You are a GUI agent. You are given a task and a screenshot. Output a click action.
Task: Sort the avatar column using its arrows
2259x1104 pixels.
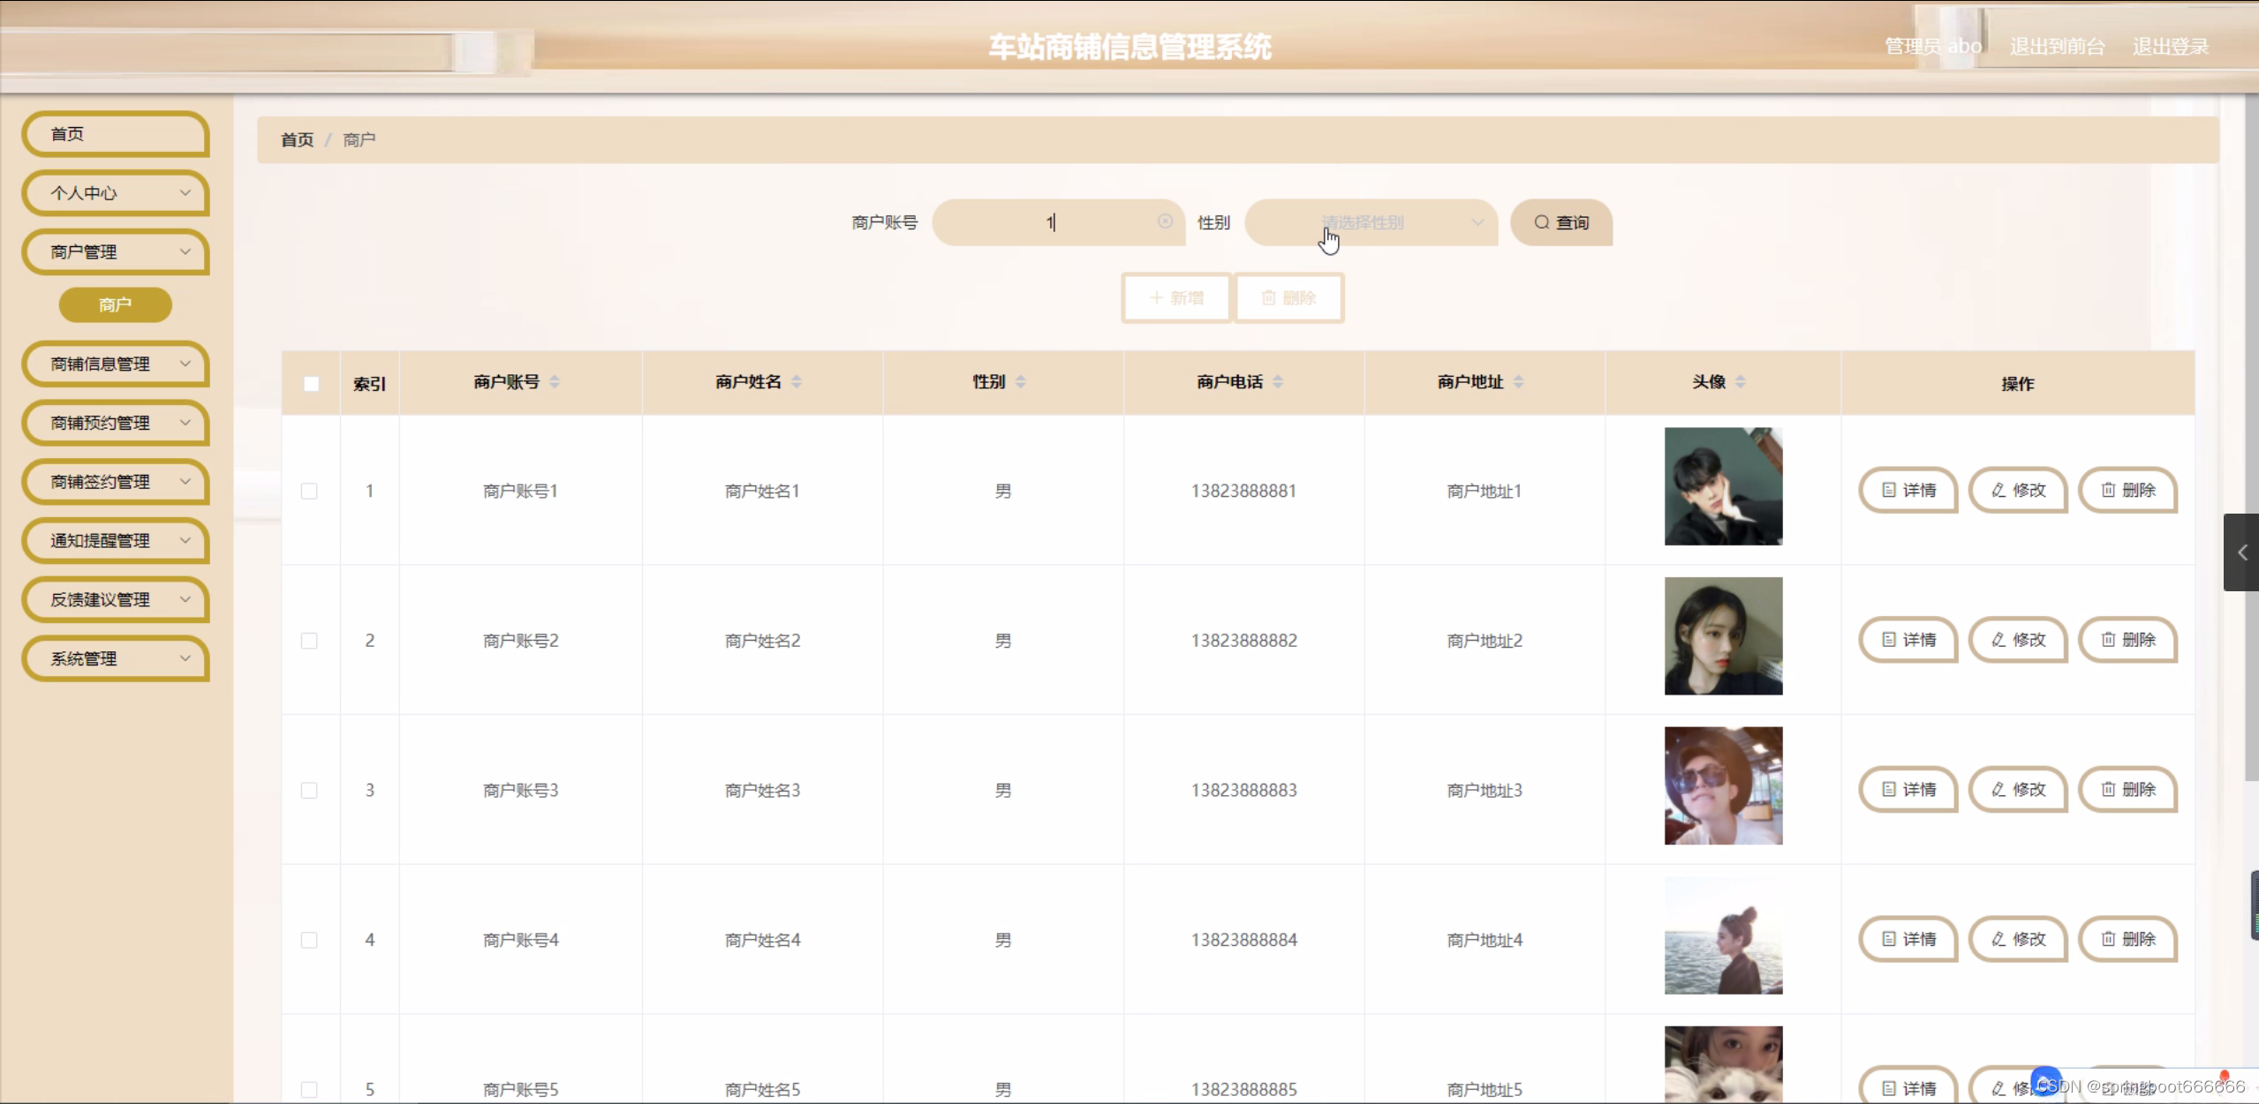[1740, 381]
